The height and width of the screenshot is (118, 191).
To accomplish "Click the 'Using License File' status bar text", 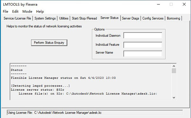I will [x=54, y=113].
